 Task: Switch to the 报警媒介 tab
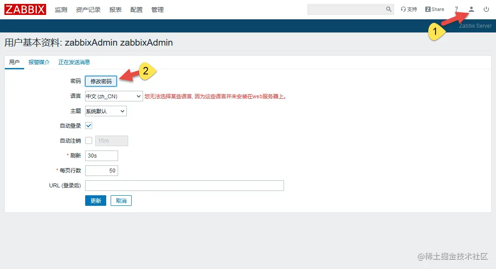pos(39,62)
